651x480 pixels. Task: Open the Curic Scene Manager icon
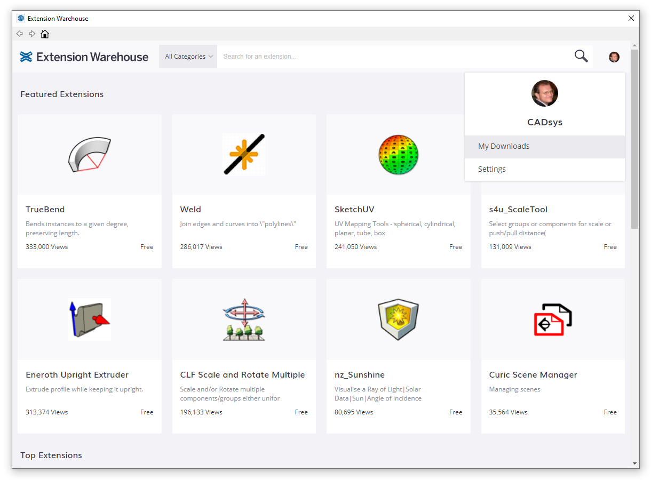[553, 319]
